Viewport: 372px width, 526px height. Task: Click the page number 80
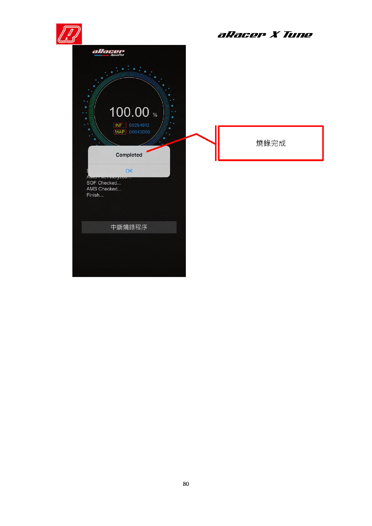pos(186,484)
